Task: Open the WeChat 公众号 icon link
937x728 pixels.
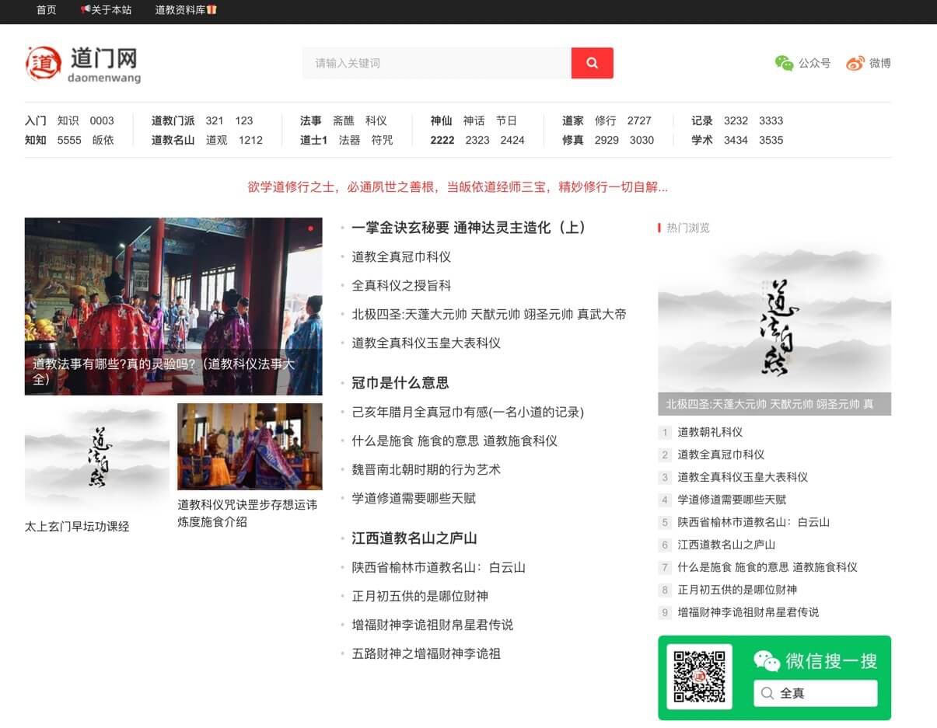Action: point(784,64)
